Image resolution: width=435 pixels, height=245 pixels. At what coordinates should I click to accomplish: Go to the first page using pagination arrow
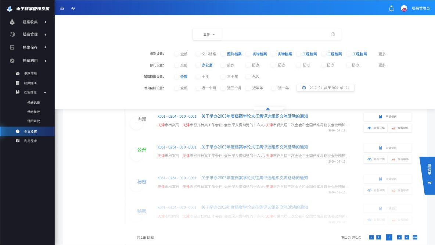click(x=371, y=237)
